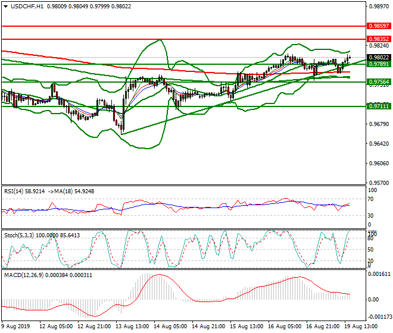The width and height of the screenshot is (393, 333).
Task: Click the 19 Aug 13:00 time axis label
Action: [x=361, y=326]
